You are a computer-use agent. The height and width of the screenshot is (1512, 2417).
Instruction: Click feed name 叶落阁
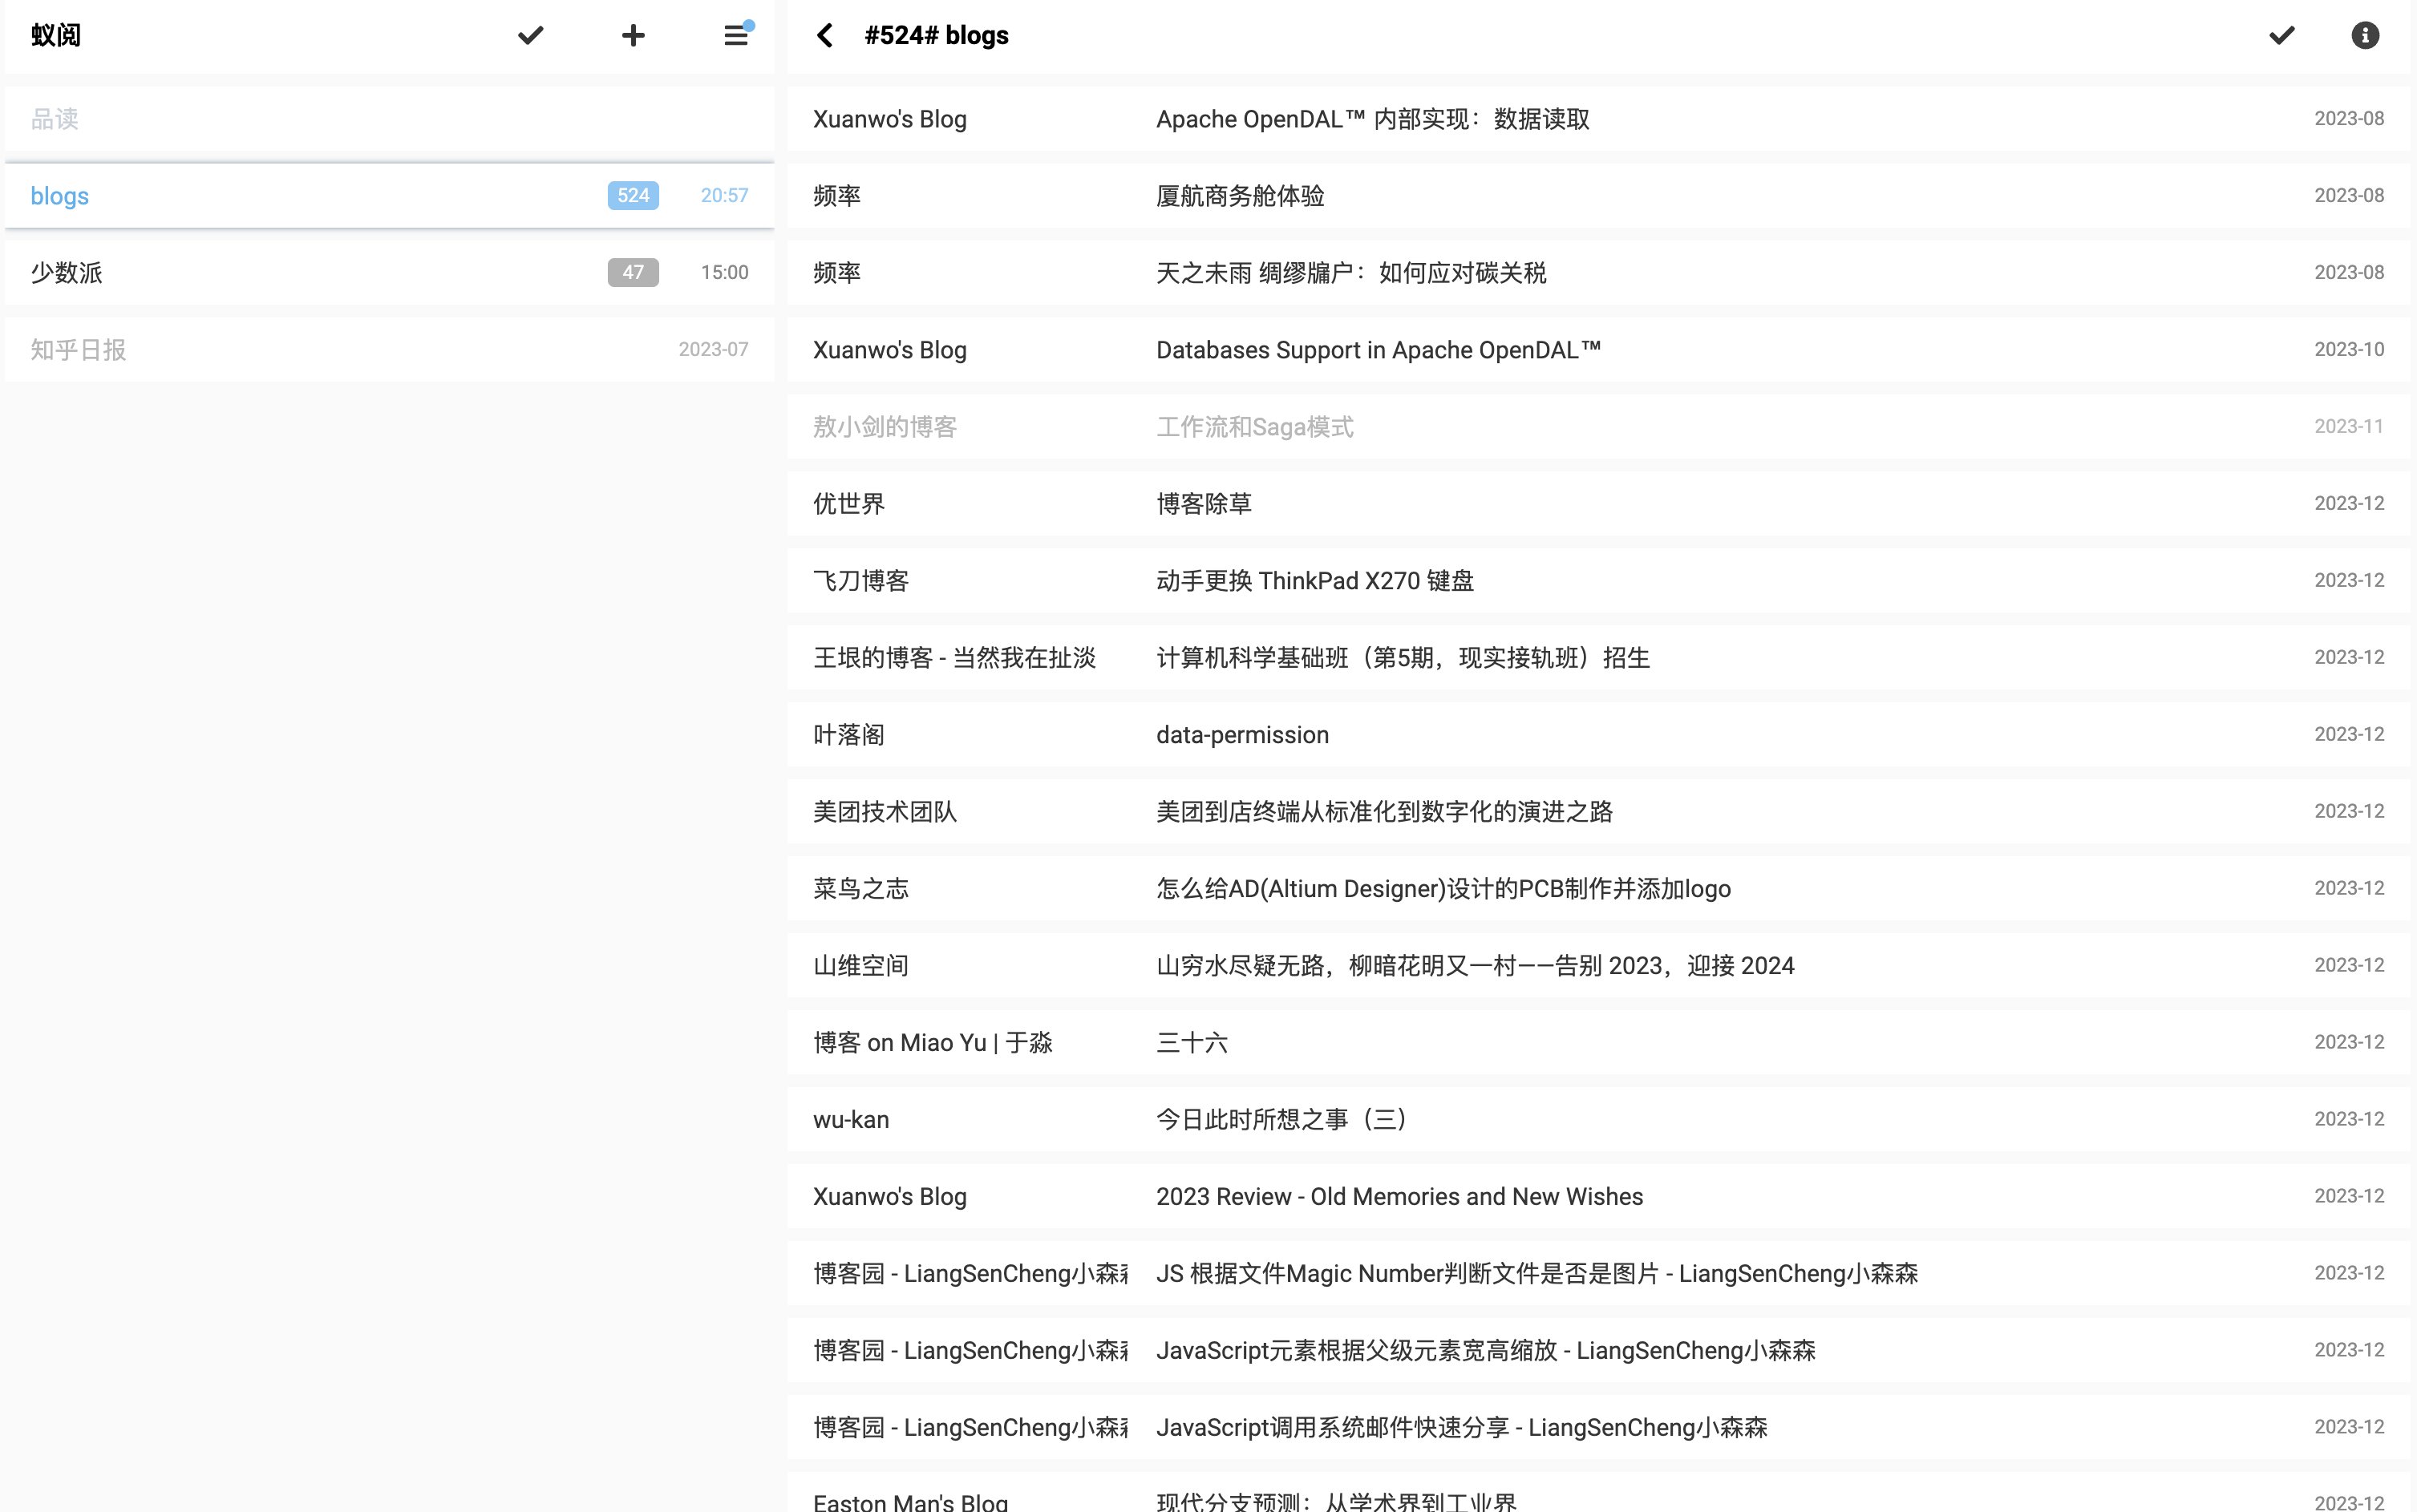tap(849, 735)
